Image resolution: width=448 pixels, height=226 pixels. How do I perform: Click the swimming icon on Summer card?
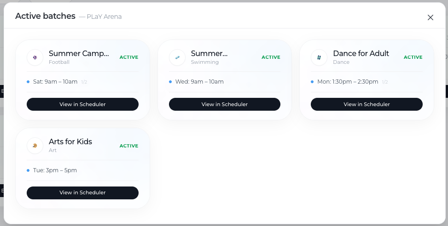click(177, 57)
